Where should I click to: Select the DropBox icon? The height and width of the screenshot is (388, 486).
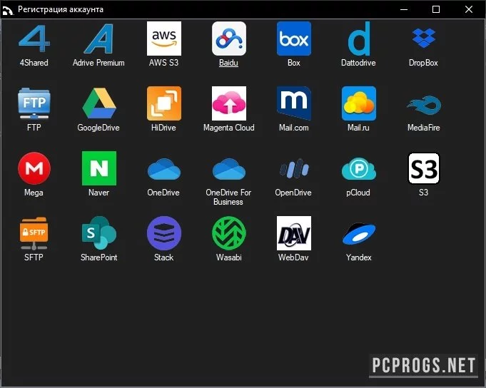click(424, 38)
